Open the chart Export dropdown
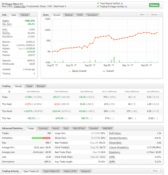Screen dimensions: 168x175 (x=156, y=15)
